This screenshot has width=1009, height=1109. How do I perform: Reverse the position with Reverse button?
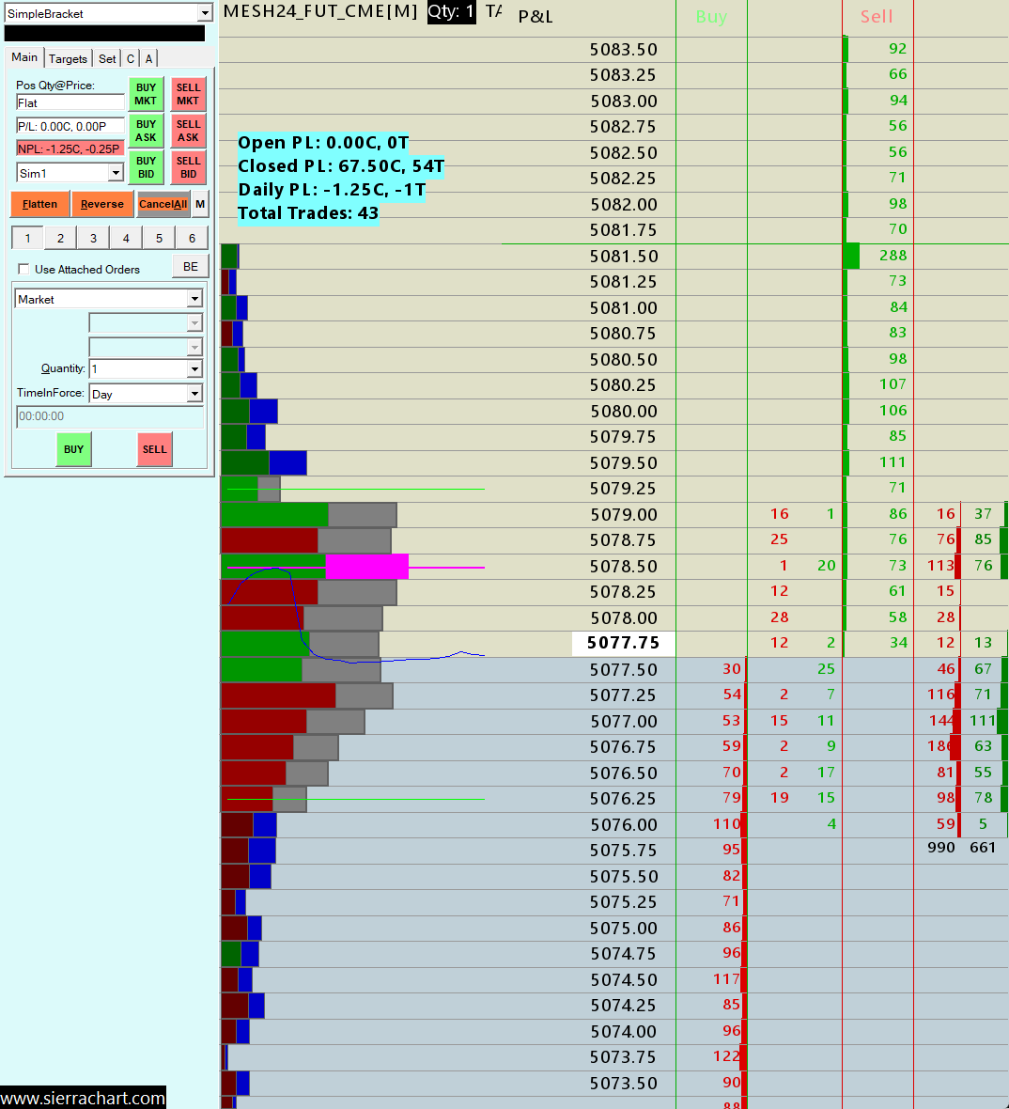[101, 204]
